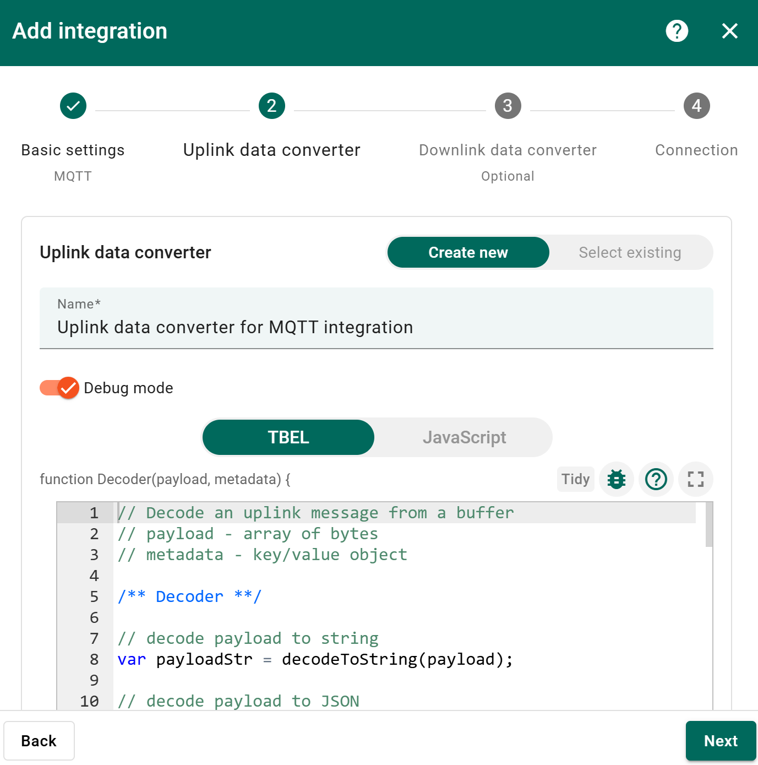Go to step 3 Downlink data converter
The height and width of the screenshot is (765, 758).
tap(508, 106)
